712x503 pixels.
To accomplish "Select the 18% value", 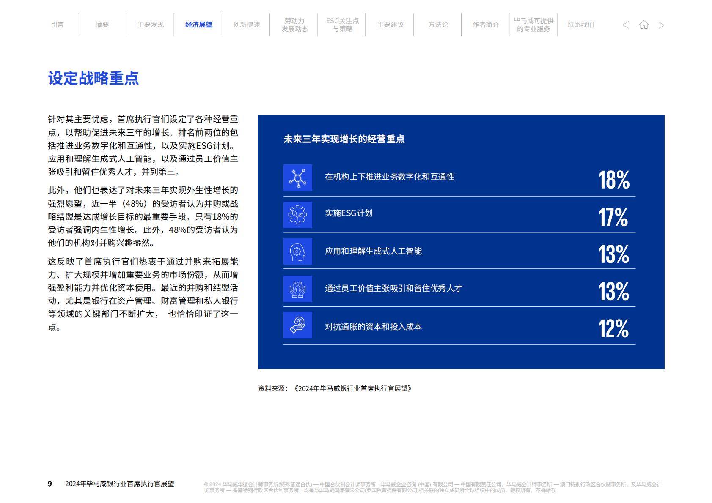I will pos(614,180).
